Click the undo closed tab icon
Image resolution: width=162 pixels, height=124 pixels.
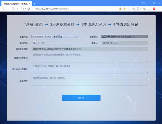[x=23, y=9]
